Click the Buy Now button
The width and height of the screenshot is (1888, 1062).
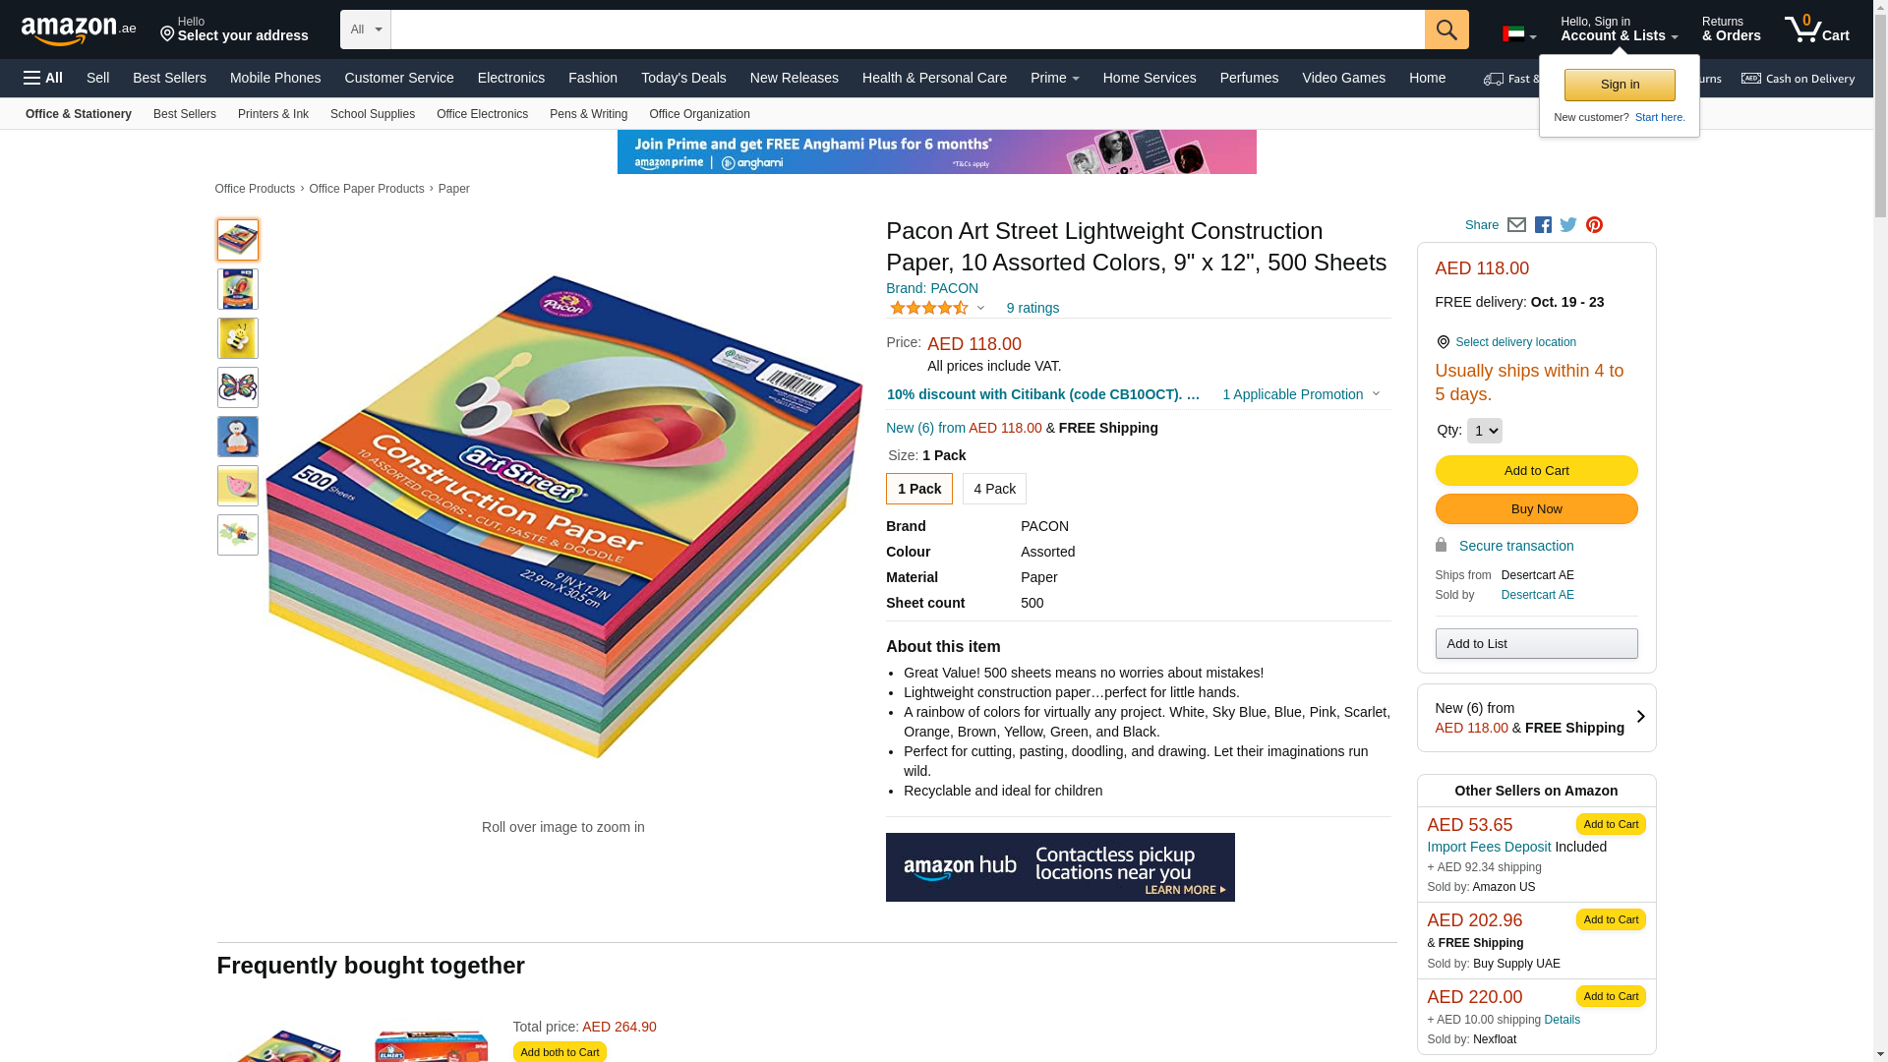coord(1536,509)
